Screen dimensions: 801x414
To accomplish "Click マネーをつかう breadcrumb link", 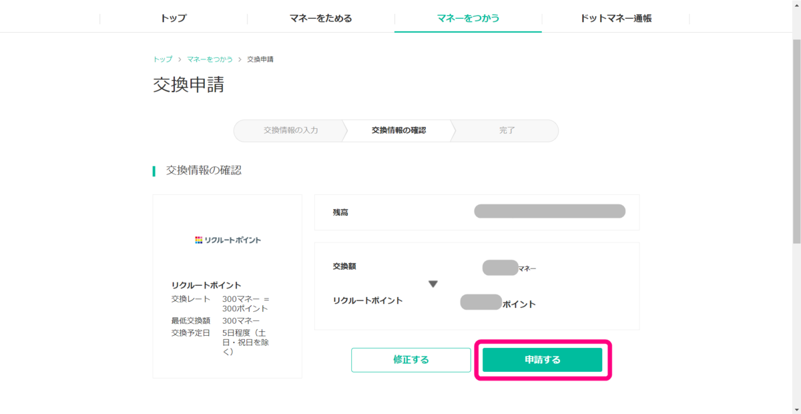I will click(210, 59).
